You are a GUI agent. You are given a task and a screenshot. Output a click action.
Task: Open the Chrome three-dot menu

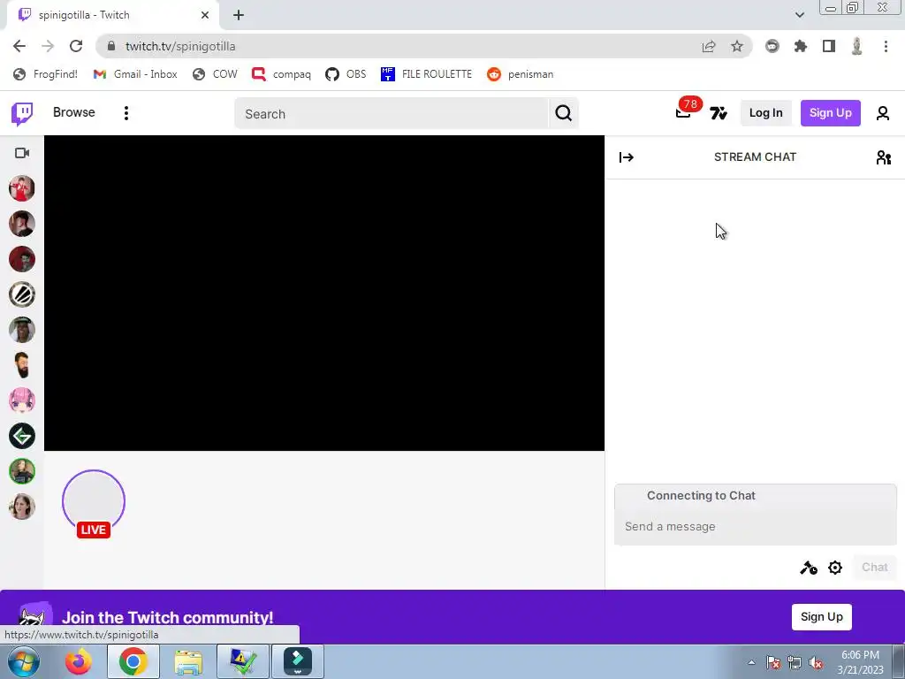point(886,46)
